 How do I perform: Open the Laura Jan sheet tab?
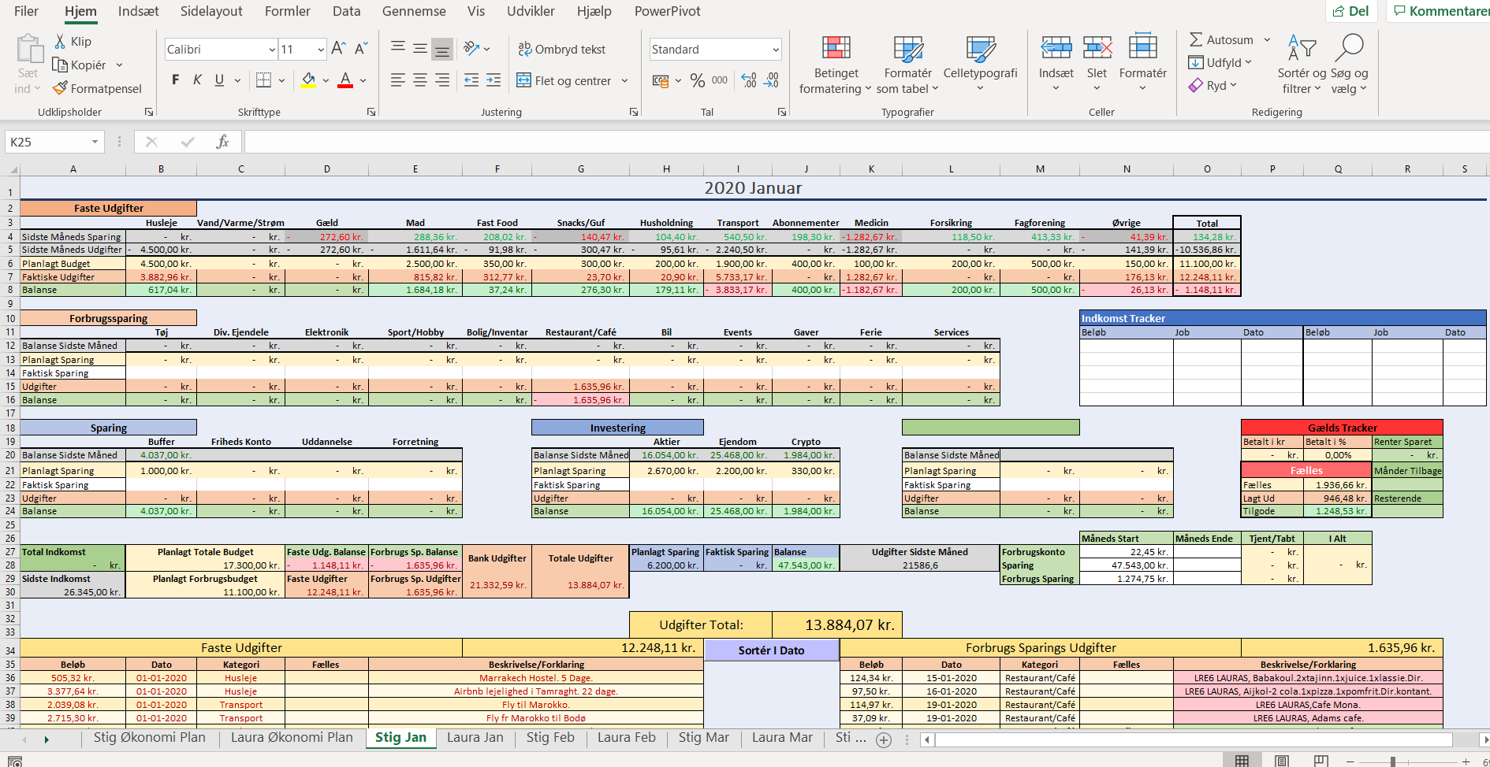[475, 738]
